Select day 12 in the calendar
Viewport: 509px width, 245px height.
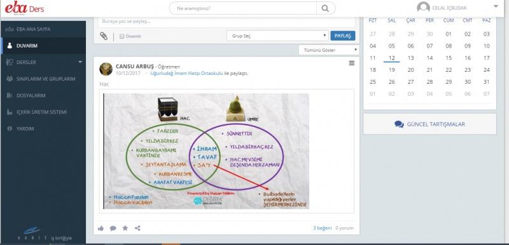pos(392,58)
